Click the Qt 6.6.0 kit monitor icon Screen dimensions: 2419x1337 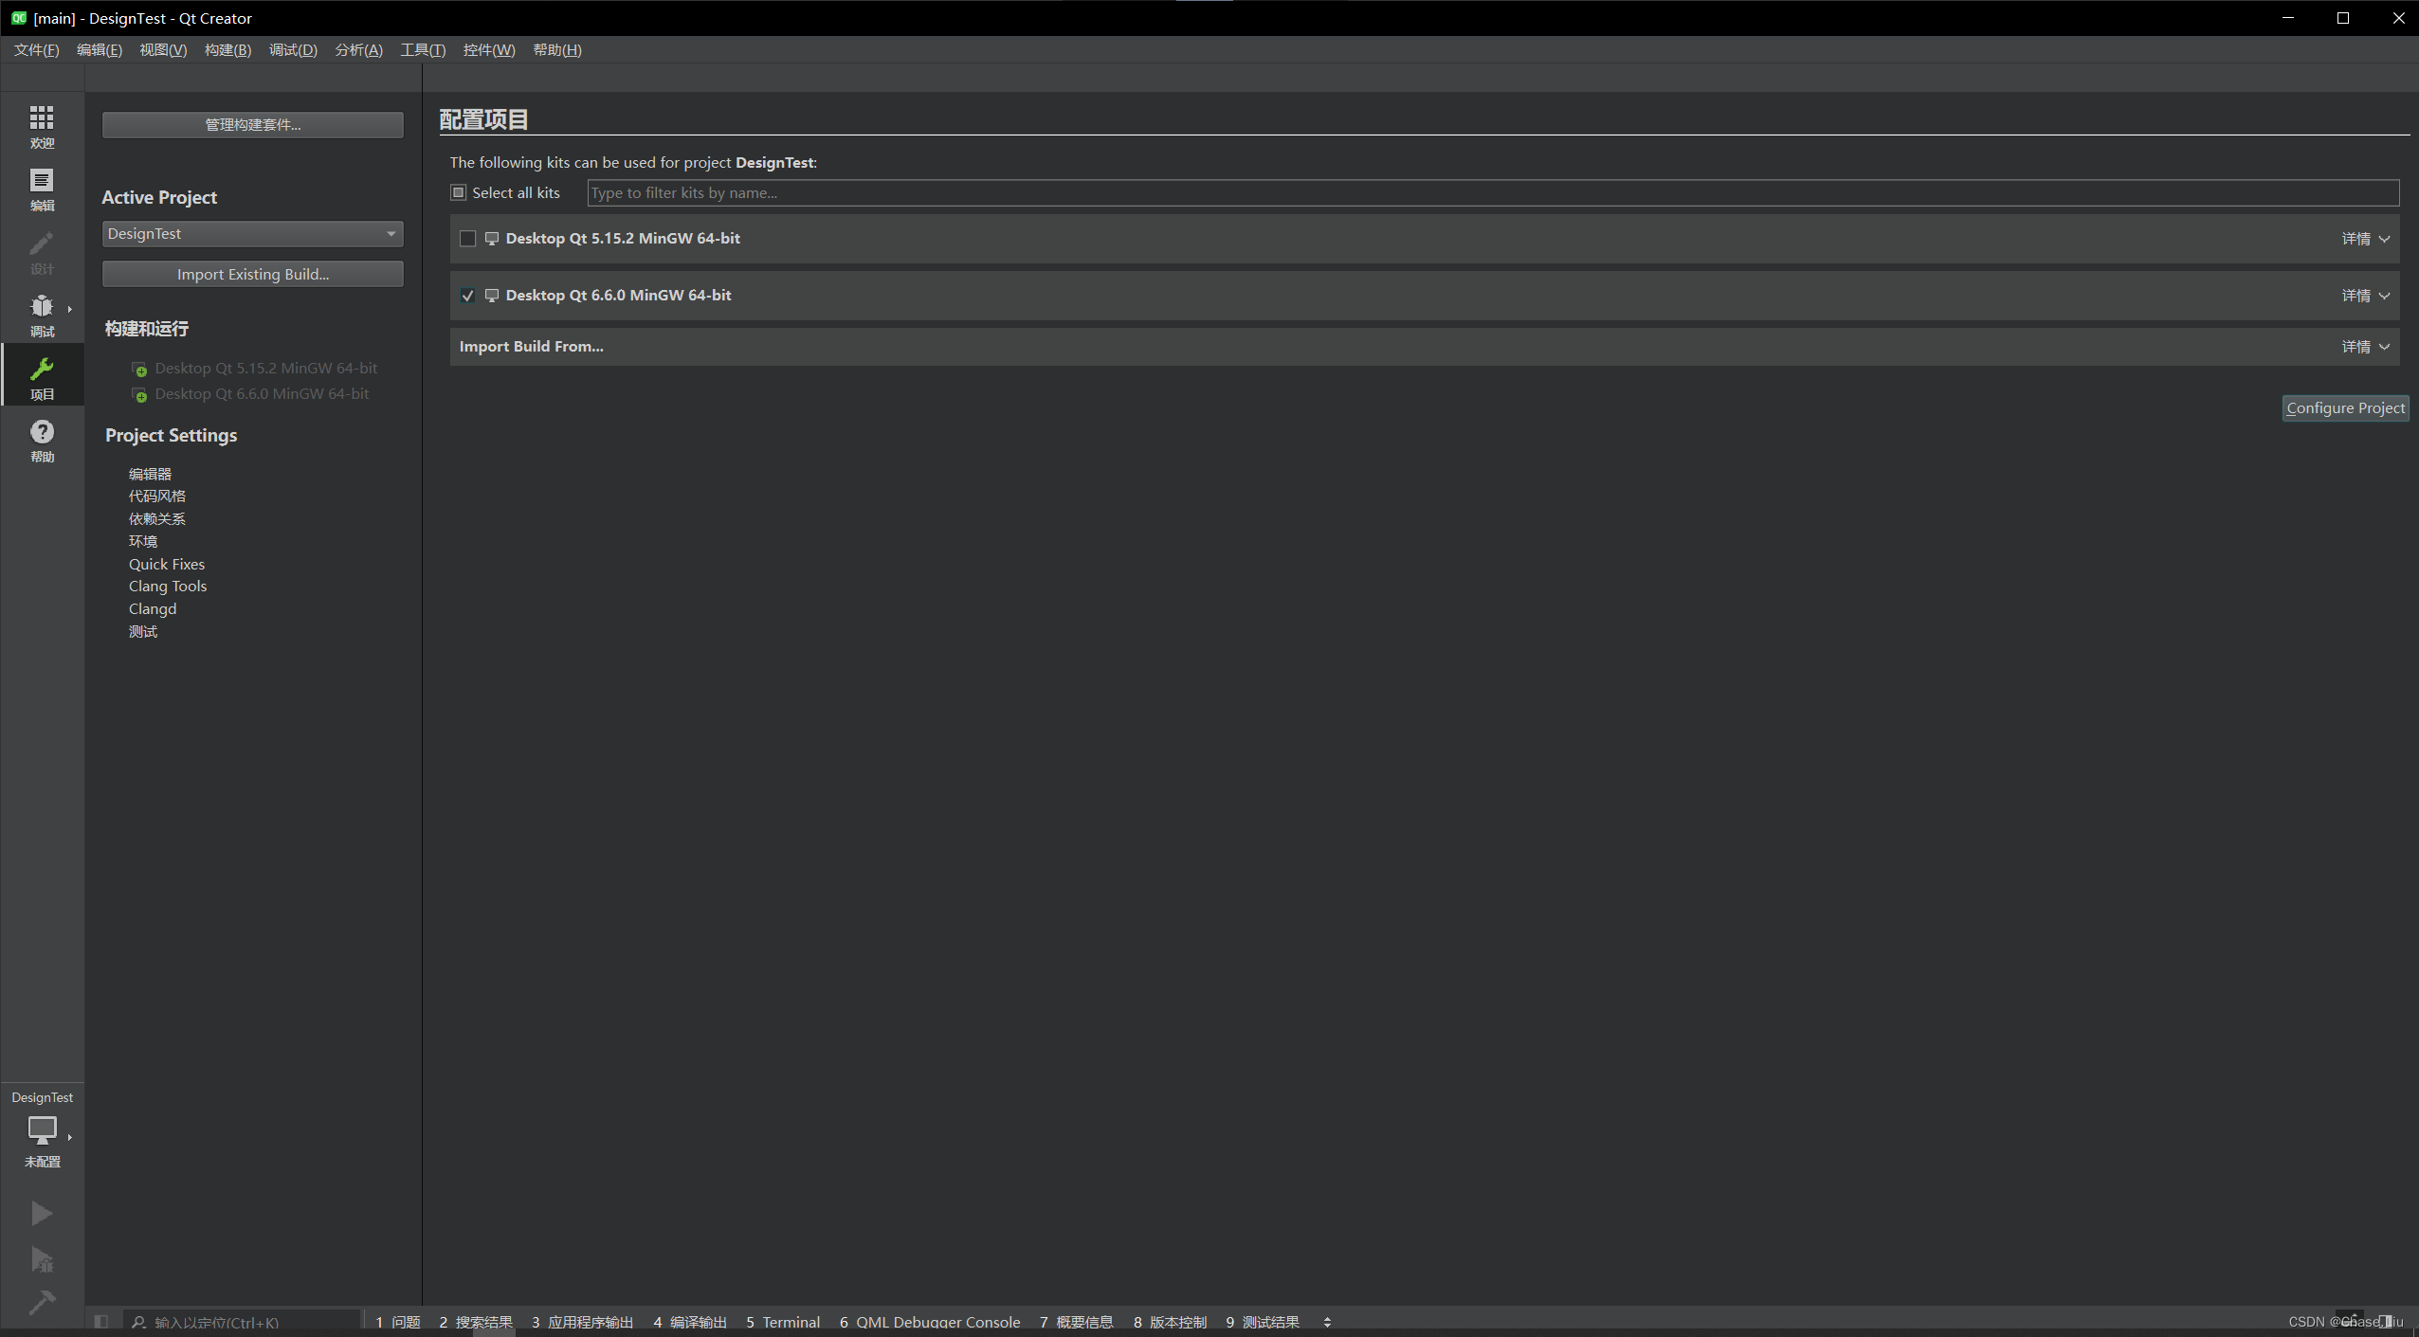(491, 296)
